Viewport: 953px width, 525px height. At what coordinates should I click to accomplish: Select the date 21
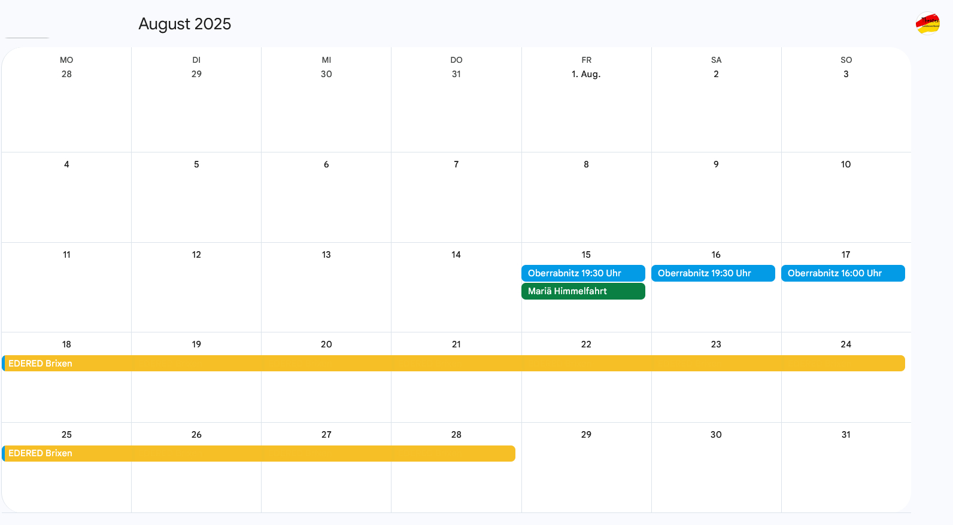pos(456,344)
